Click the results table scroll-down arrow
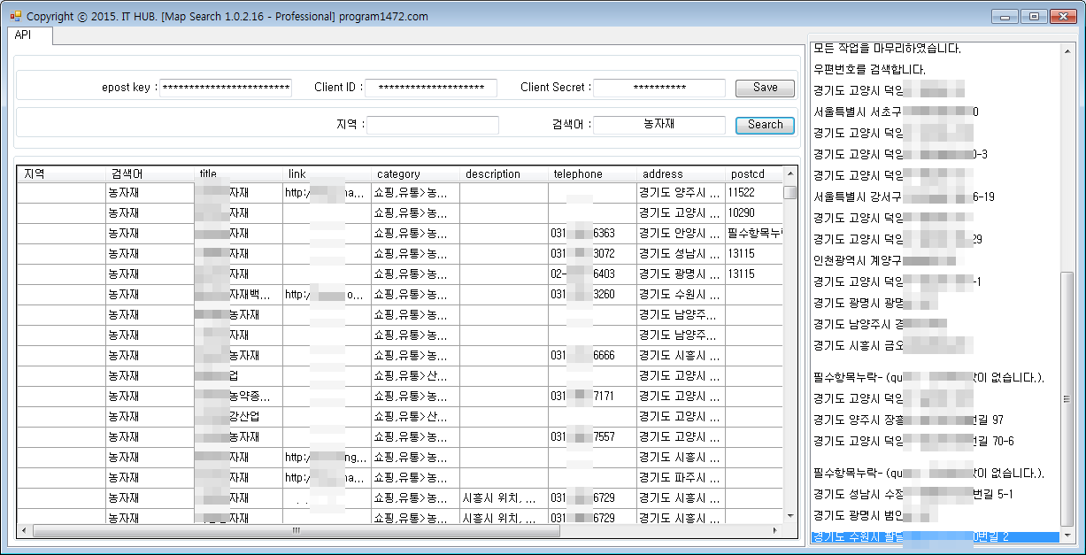 coord(789,514)
